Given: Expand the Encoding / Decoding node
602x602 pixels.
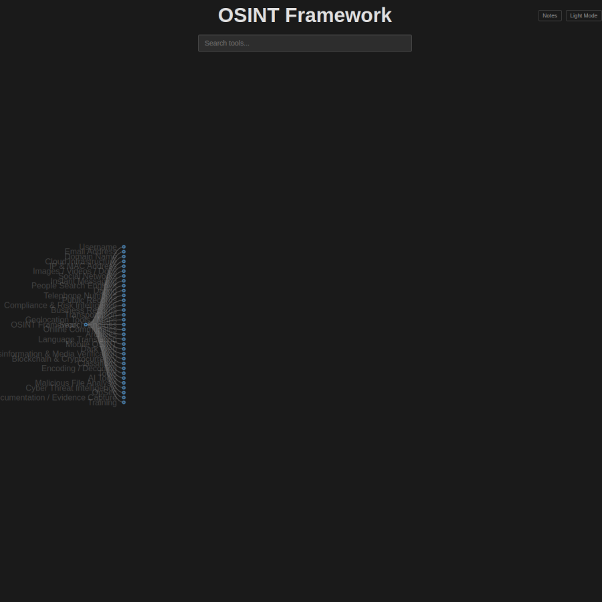Looking at the screenshot, I should [x=124, y=368].
